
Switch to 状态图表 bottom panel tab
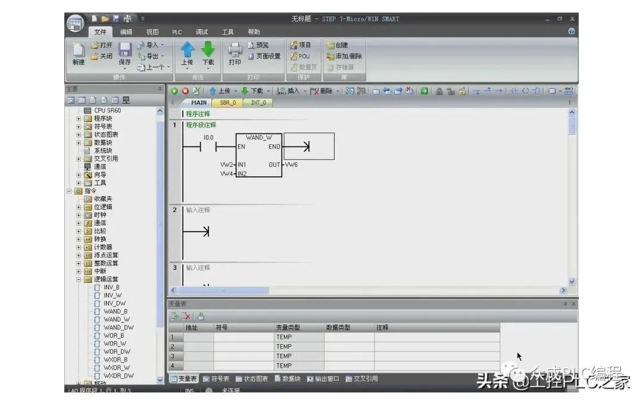click(251, 379)
